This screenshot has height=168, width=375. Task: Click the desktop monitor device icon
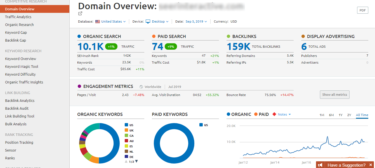click(x=148, y=21)
